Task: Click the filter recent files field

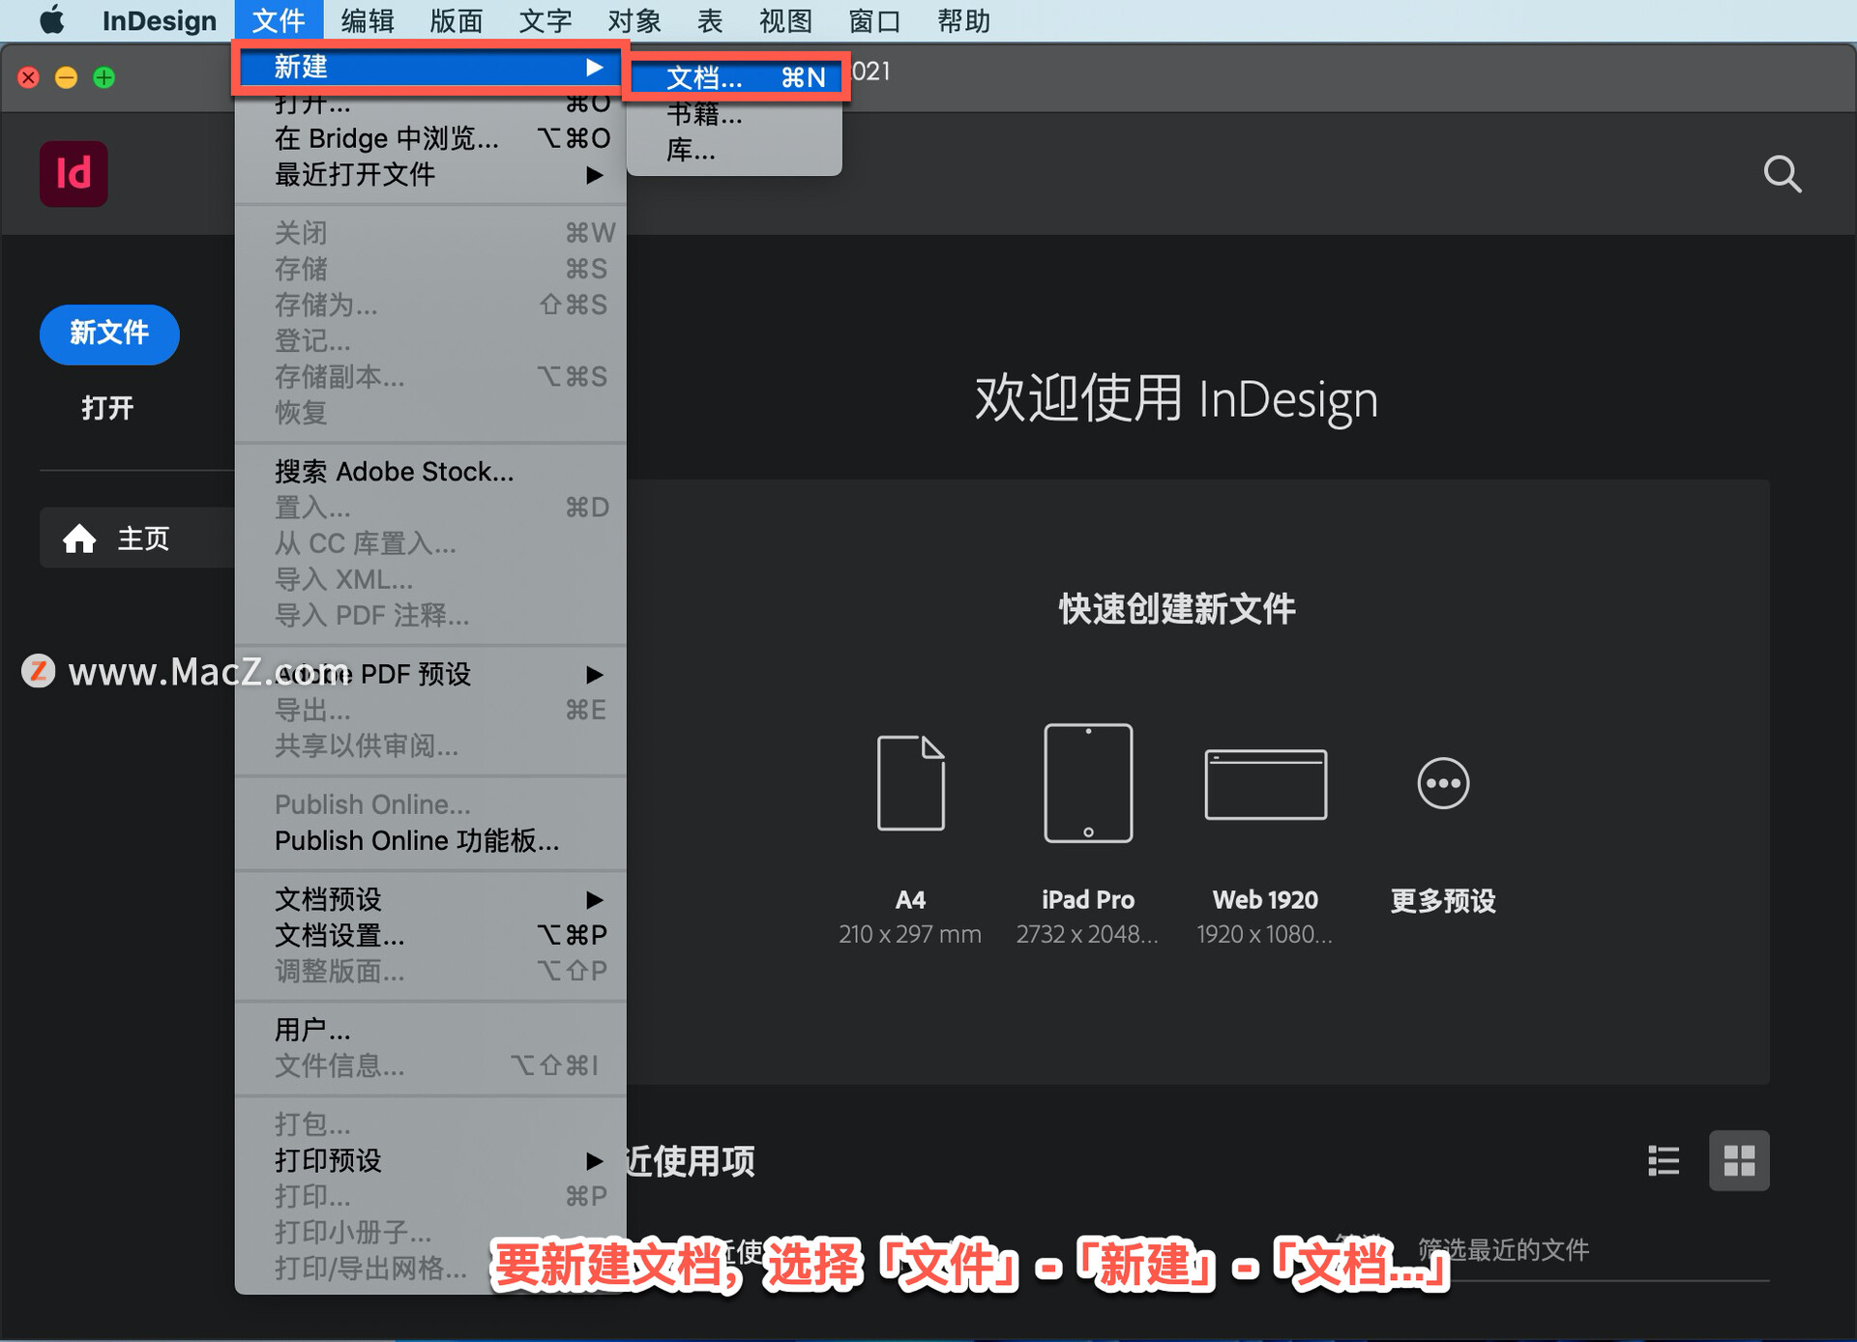Action: point(1547,1250)
